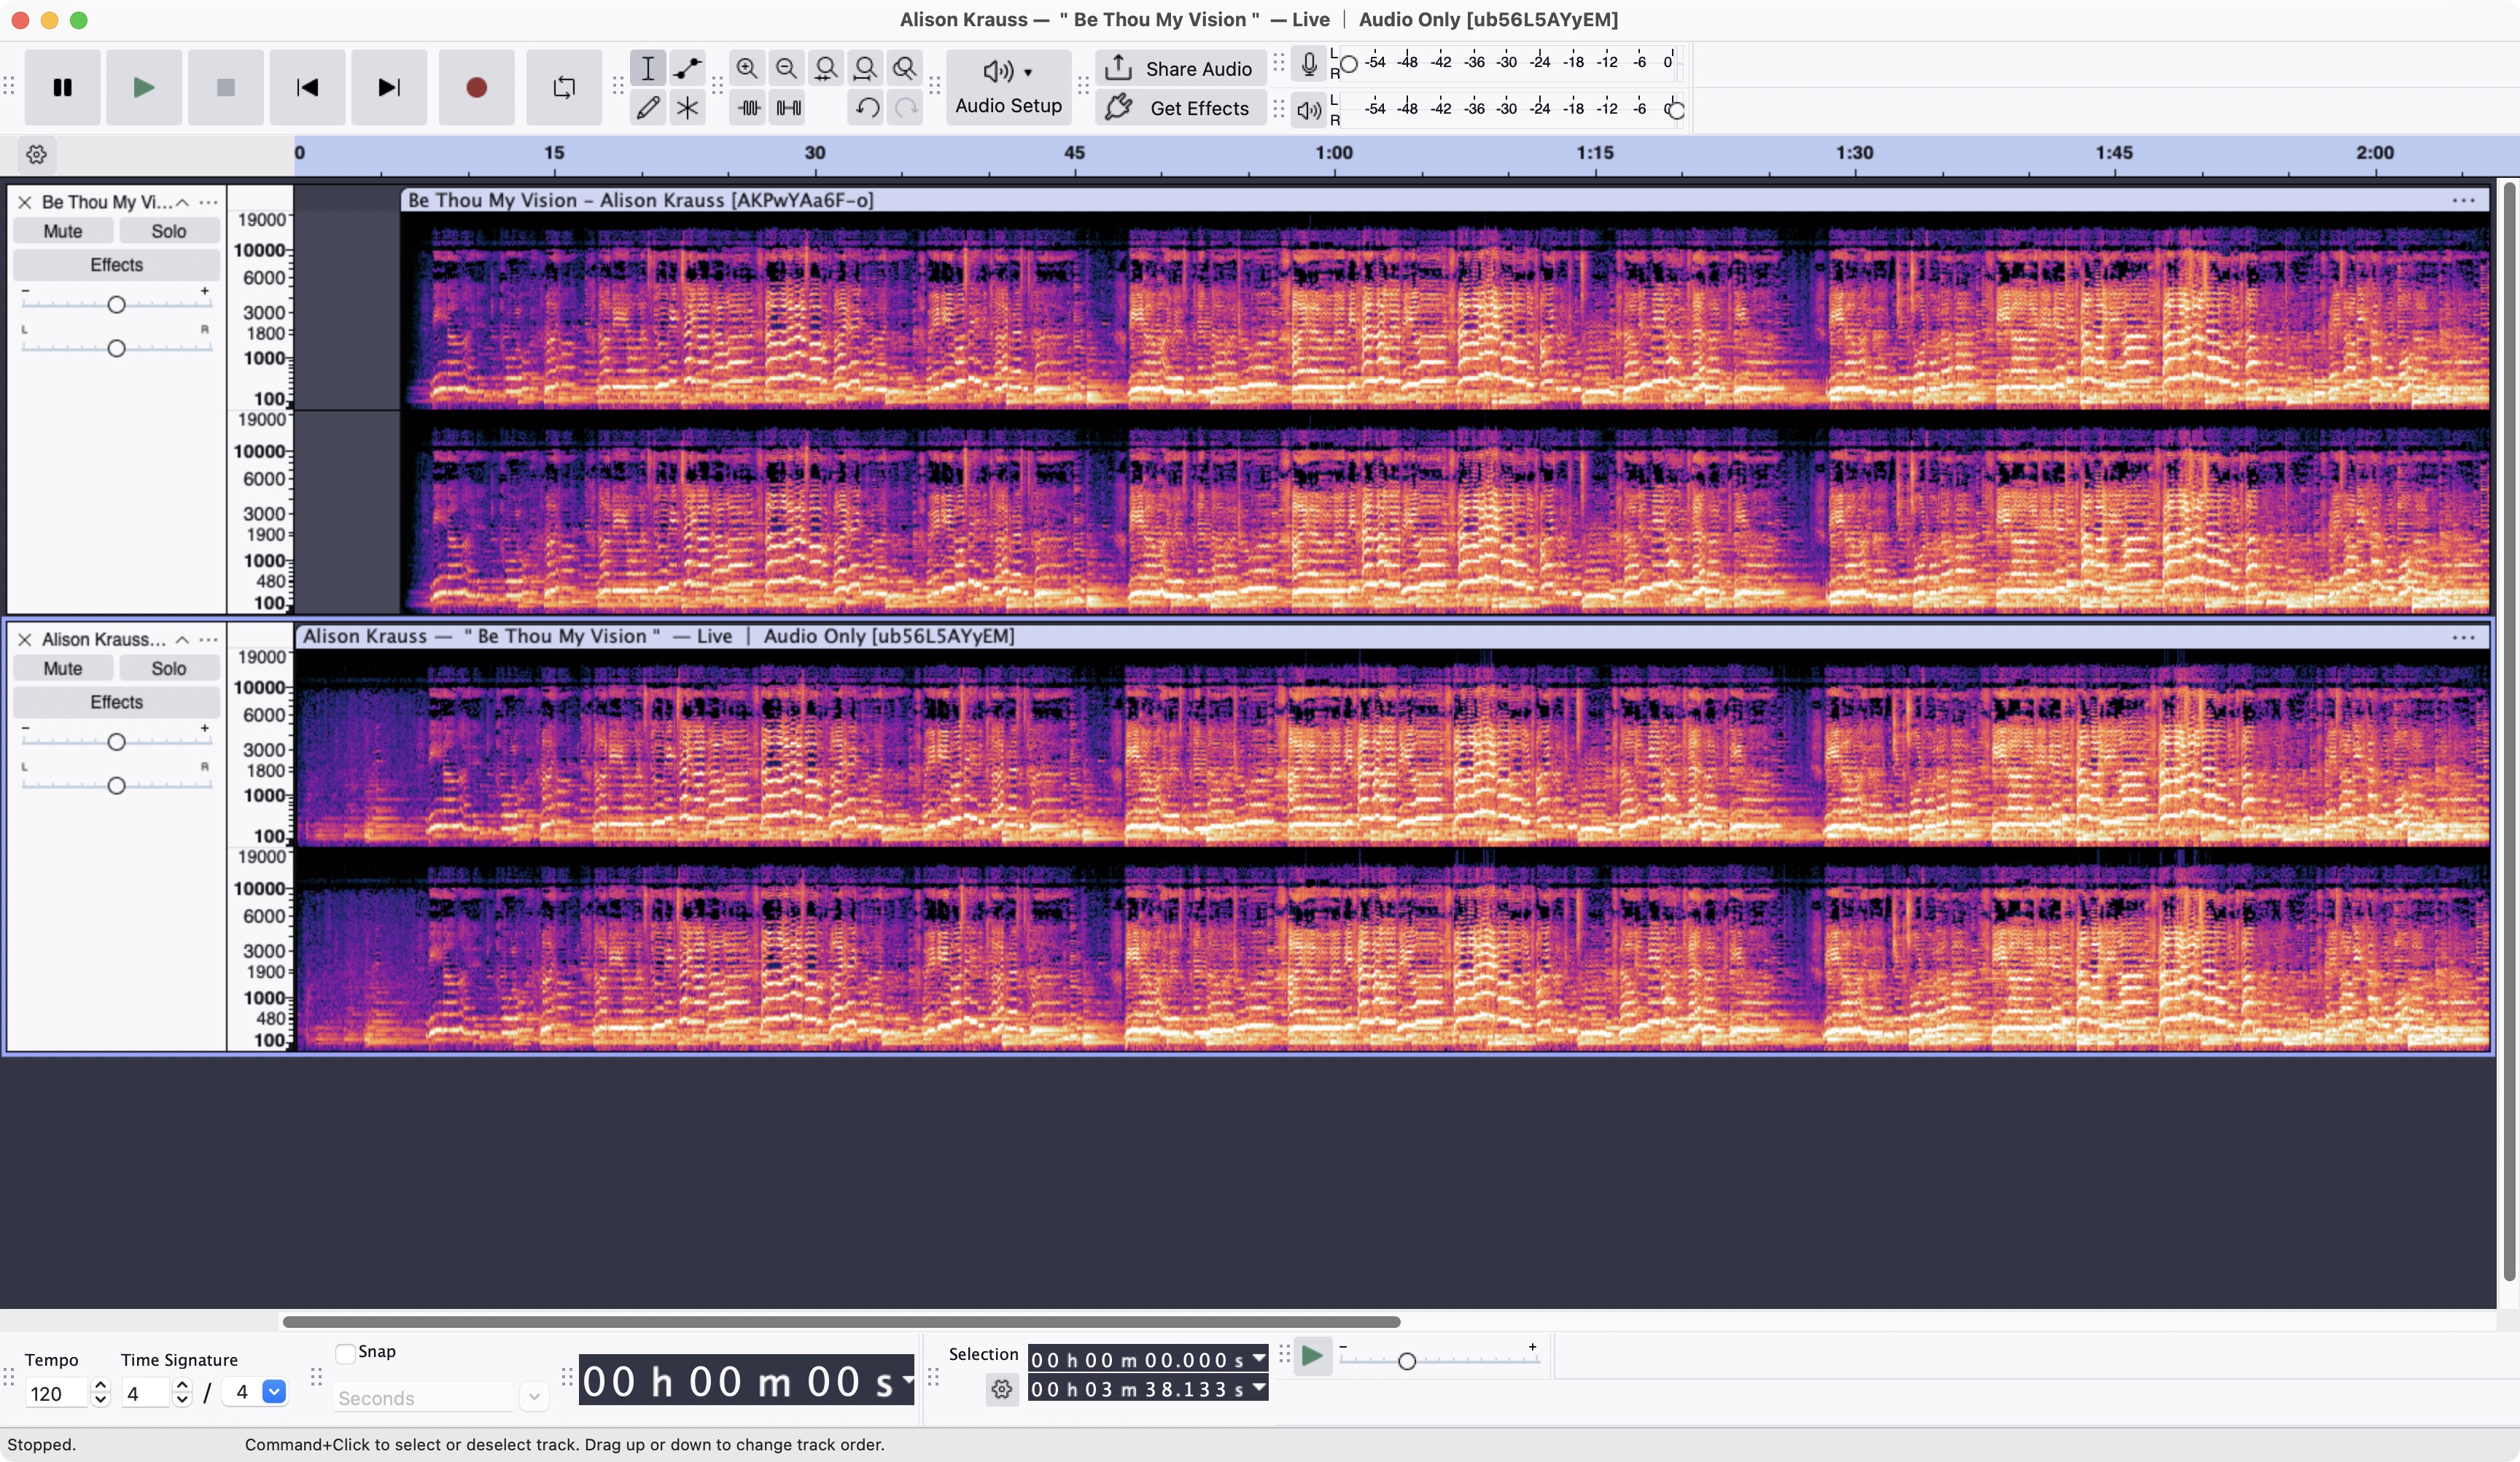Toggle the Loop playback button
Image resolution: width=2520 pixels, height=1462 pixels.
point(564,88)
